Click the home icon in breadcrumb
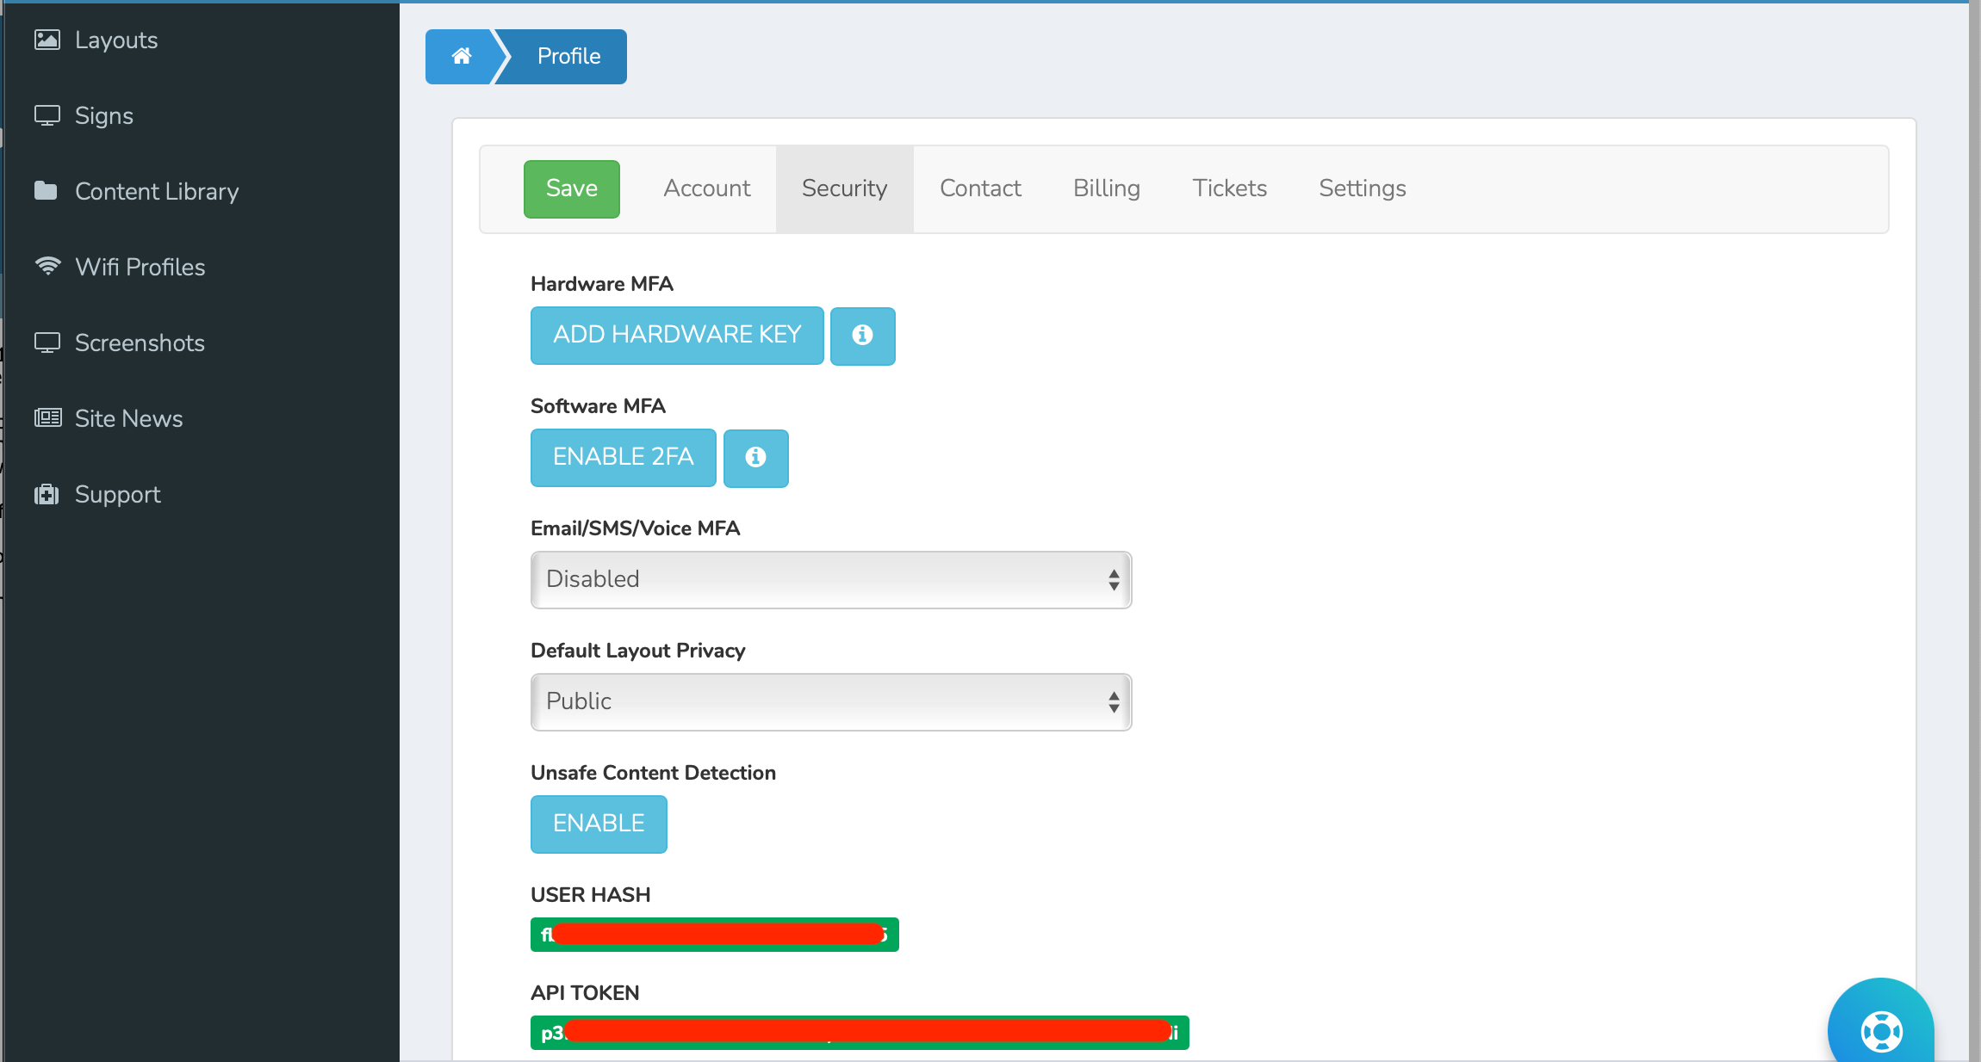Viewport: 1981px width, 1062px height. (462, 57)
